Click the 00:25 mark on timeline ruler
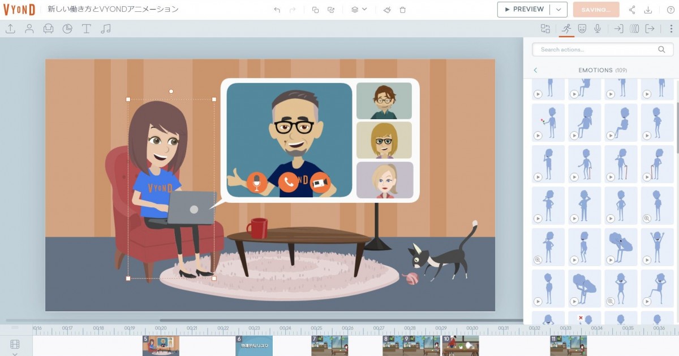The width and height of the screenshot is (679, 356). click(x=316, y=328)
